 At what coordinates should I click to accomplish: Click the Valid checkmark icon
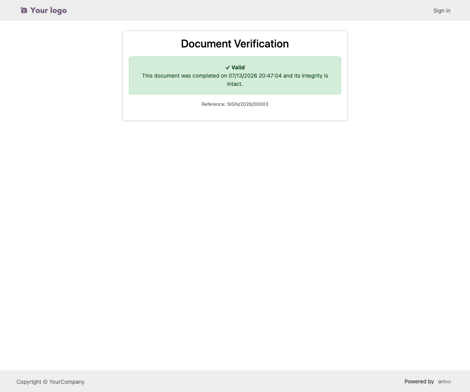(228, 67)
